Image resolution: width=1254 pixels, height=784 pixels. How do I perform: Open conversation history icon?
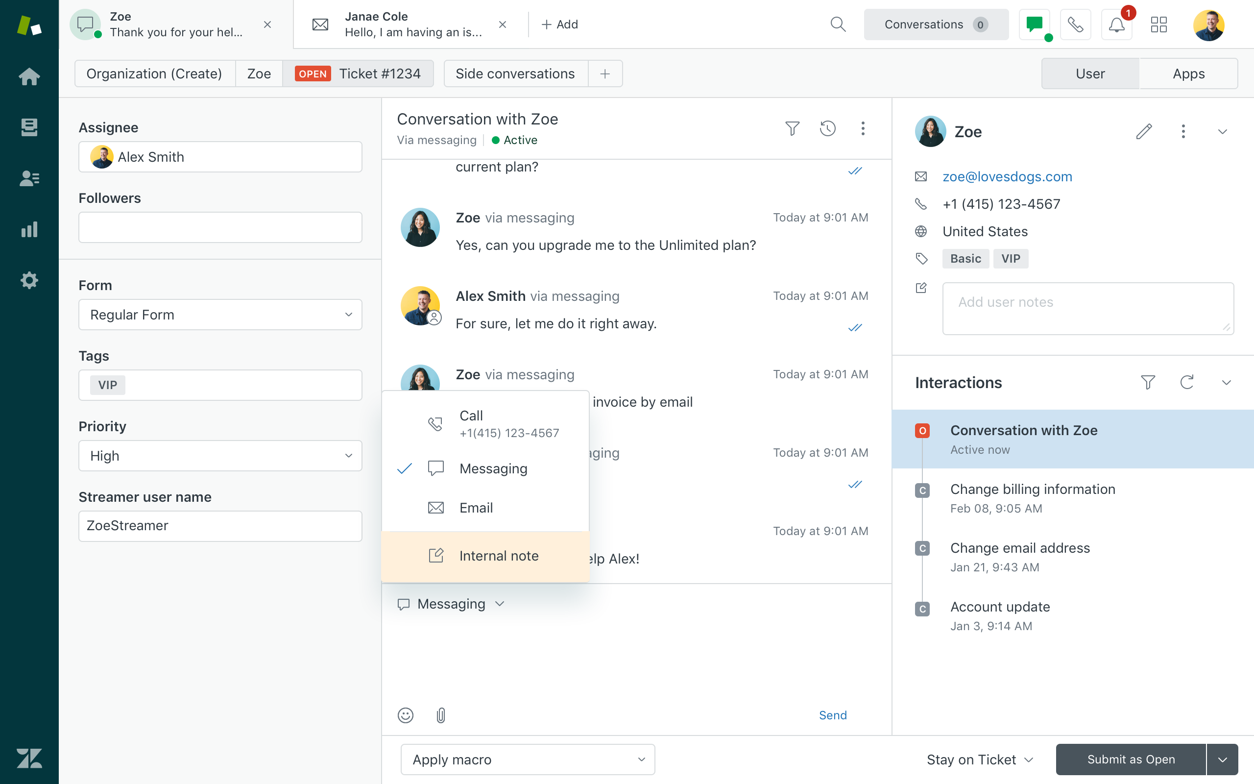click(x=828, y=128)
